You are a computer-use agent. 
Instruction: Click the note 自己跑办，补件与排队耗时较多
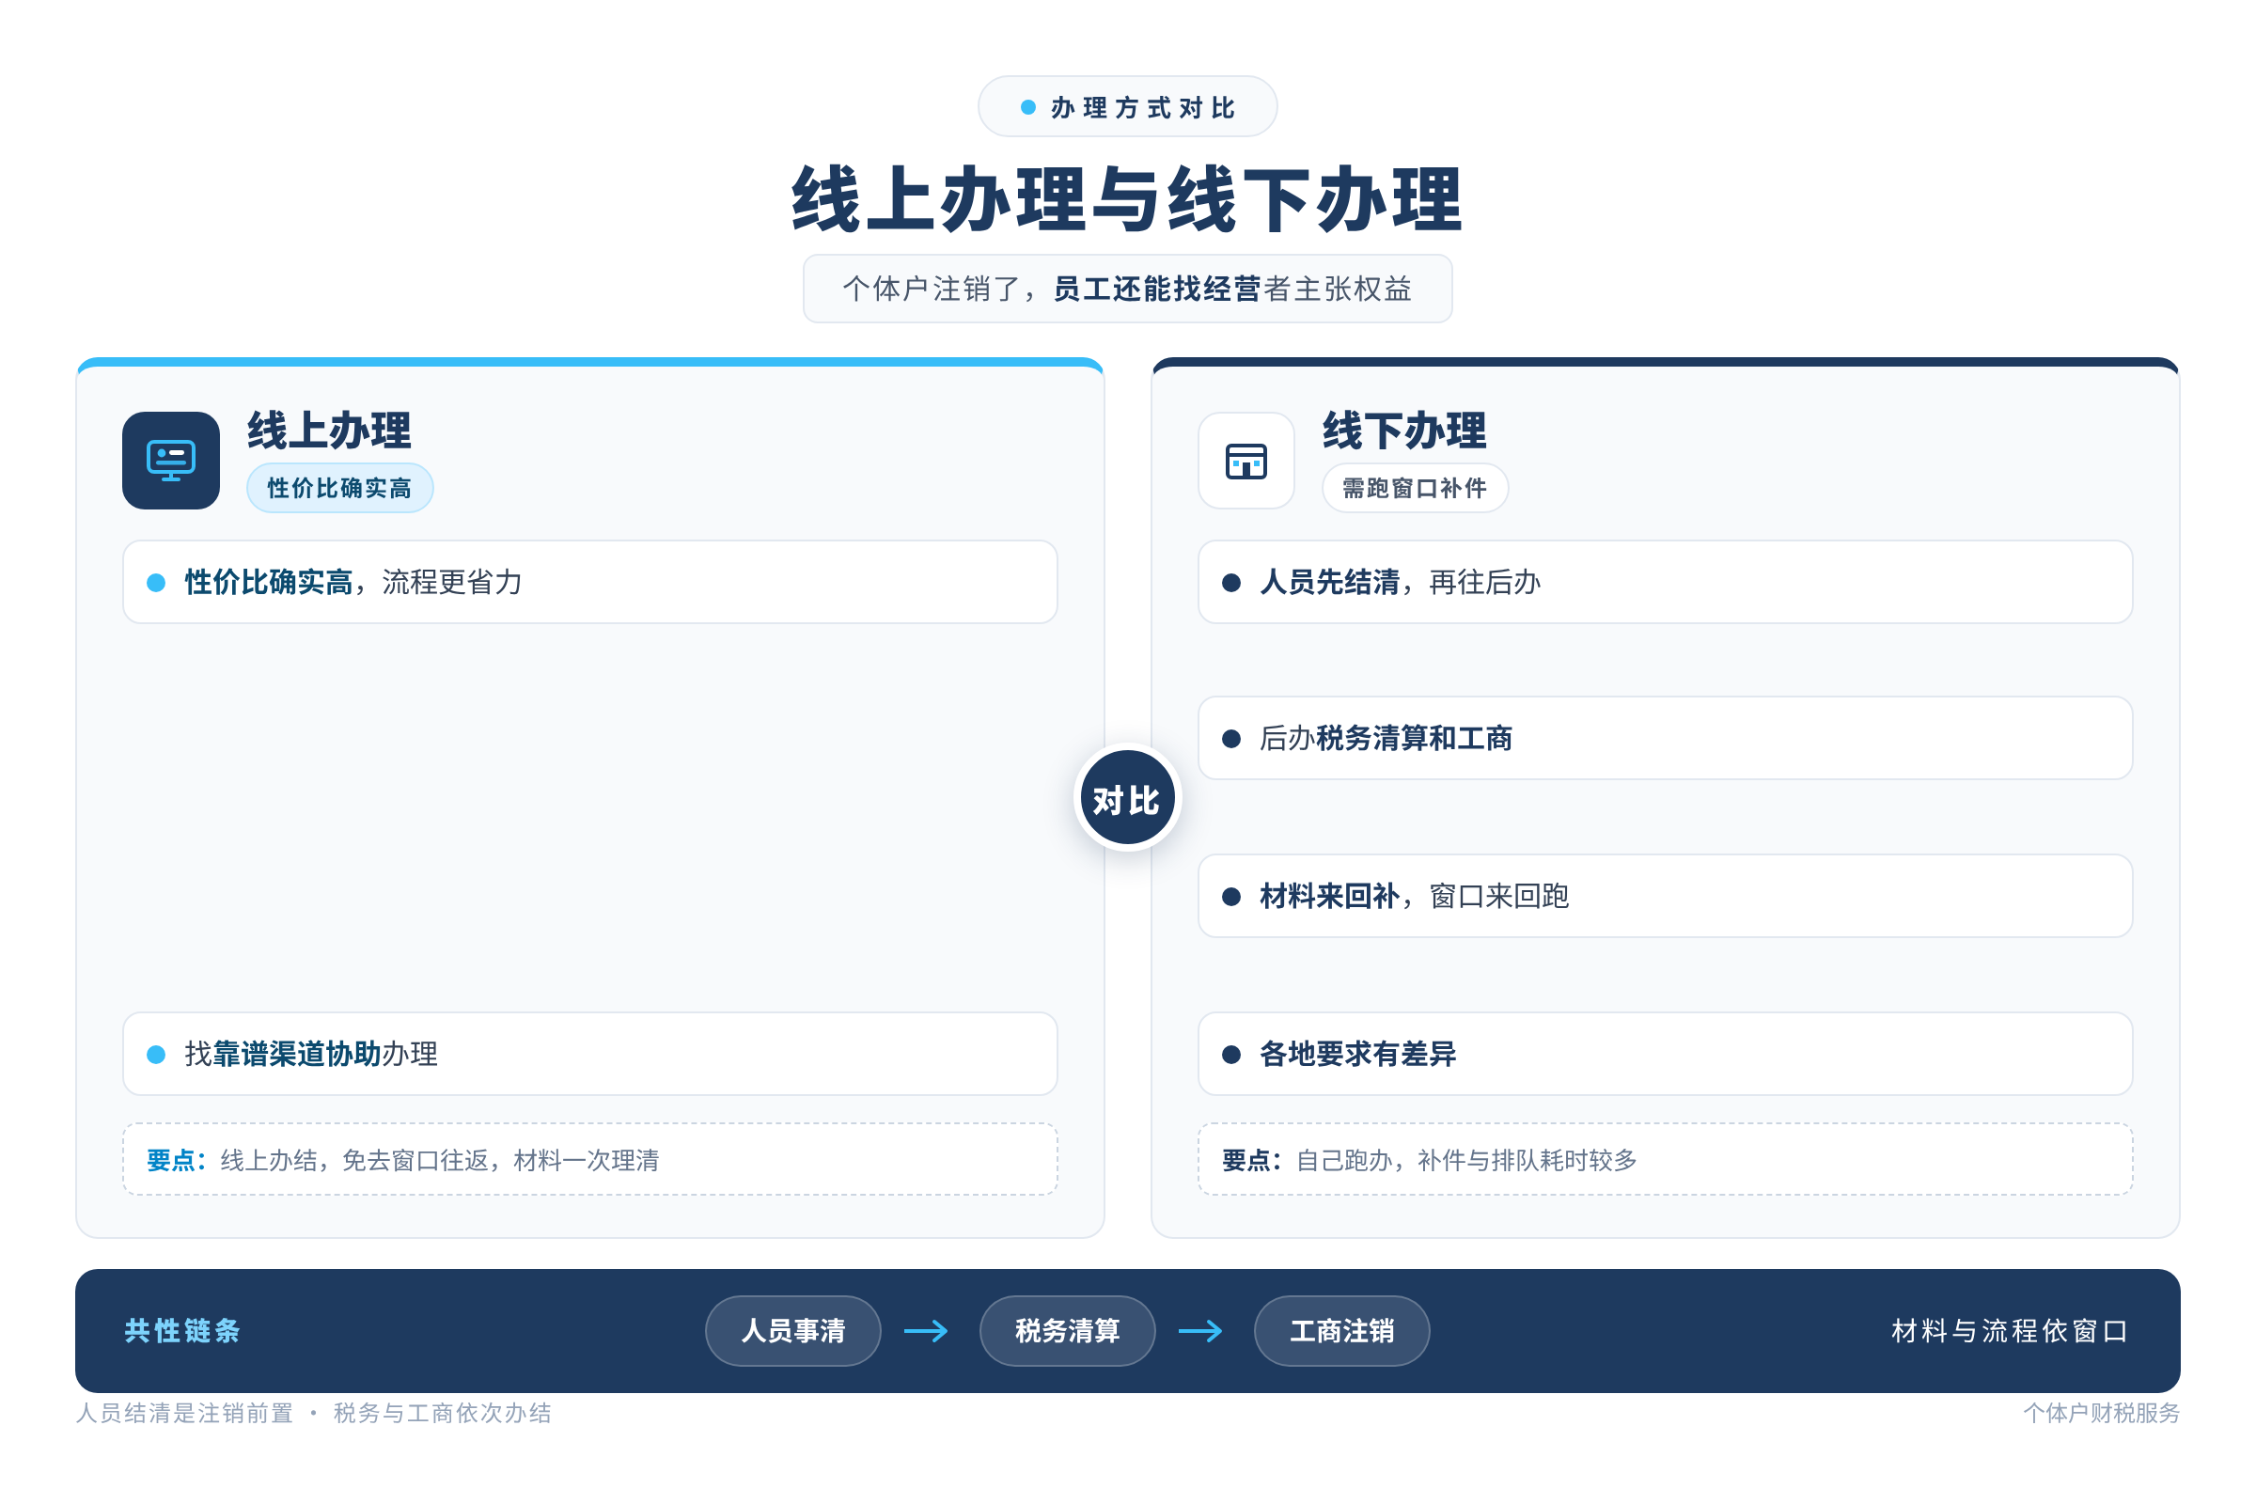point(1665,1159)
